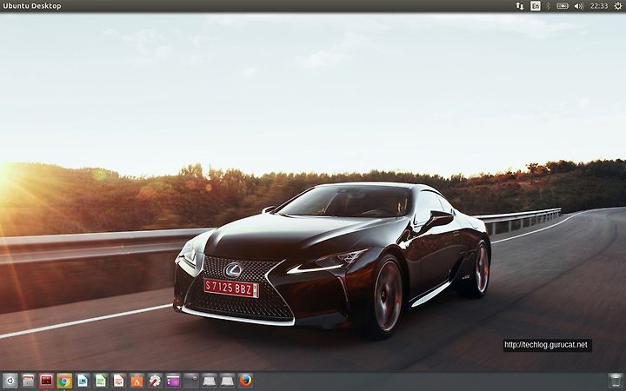Launch Firefox from the dock
This screenshot has width=626, height=391.
point(246,381)
